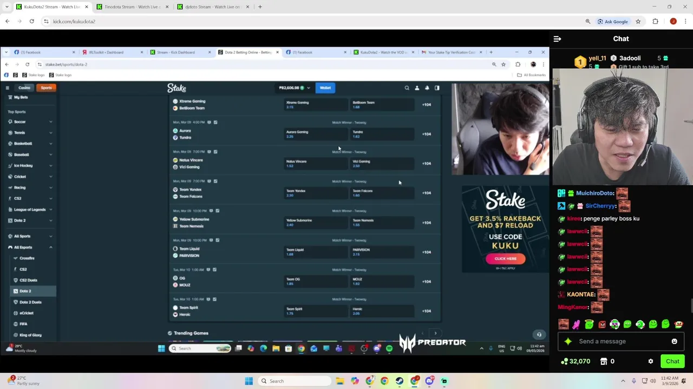Open Chrome from the outer taskbar

click(x=384, y=381)
